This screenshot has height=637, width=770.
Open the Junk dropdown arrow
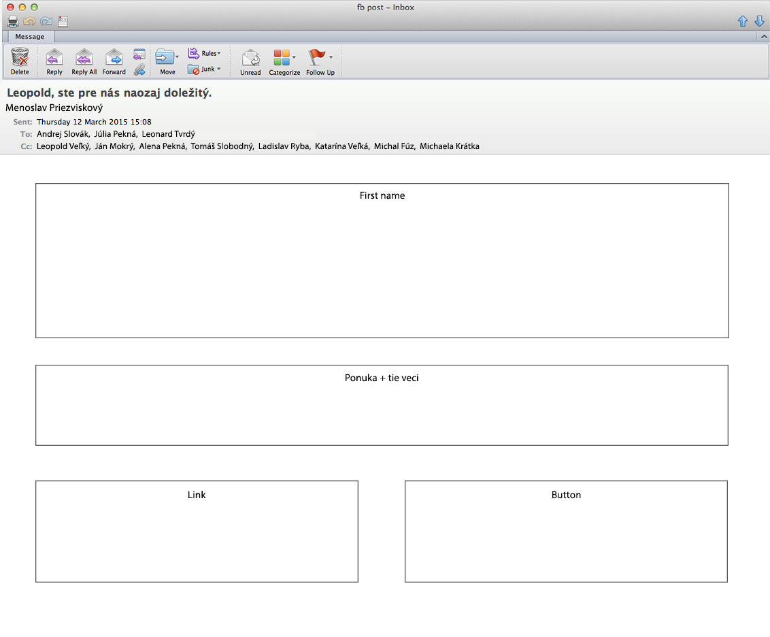[x=219, y=69]
